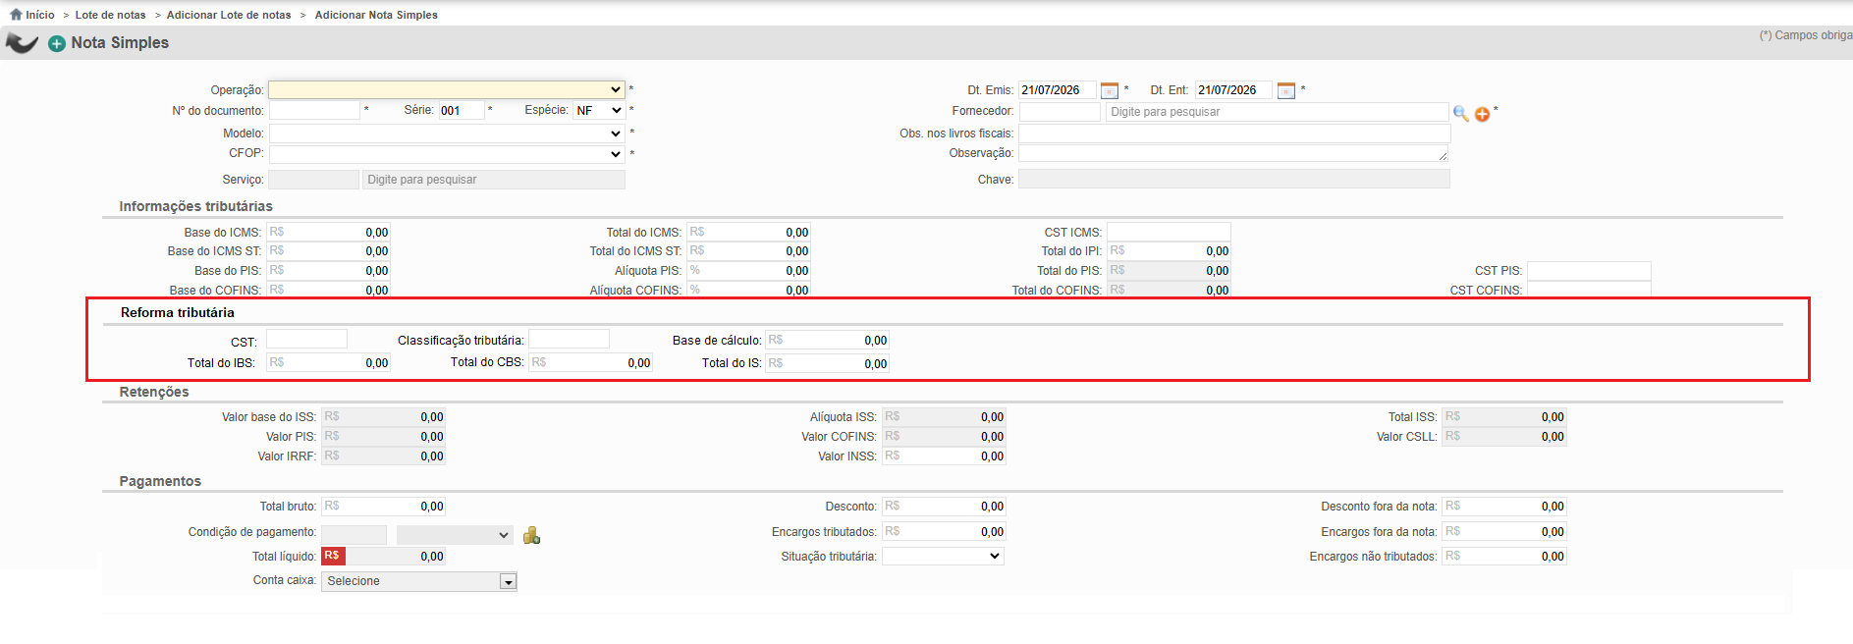The image size is (1853, 644).
Task: Click the green plus icon next to Nota Simples
Action: (x=57, y=43)
